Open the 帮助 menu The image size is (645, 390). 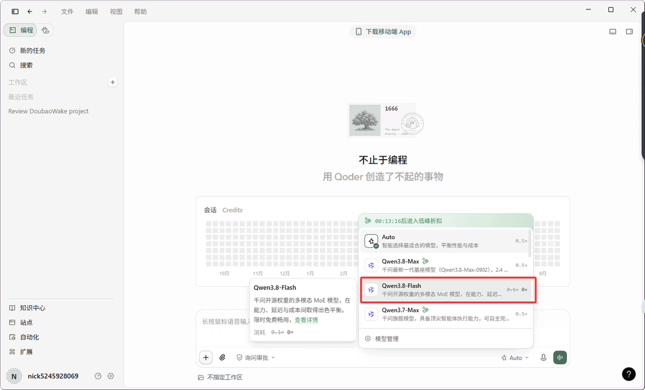click(140, 11)
